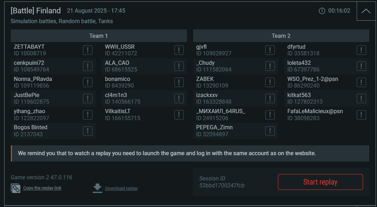The height and width of the screenshot is (207, 377).
Task: Click the report icon next to VilkaitisLT
Action: tap(179, 115)
